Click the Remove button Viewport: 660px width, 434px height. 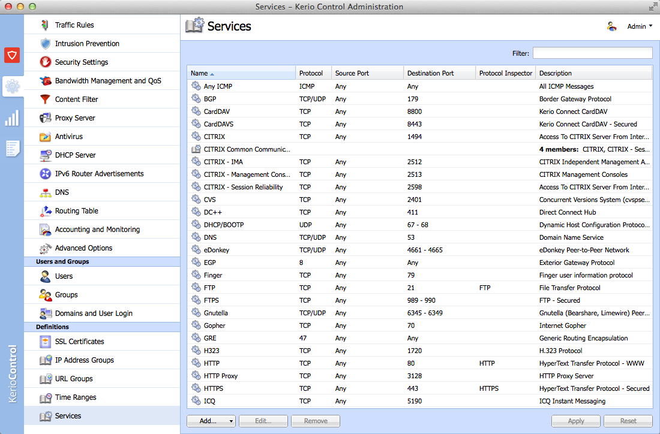pos(315,421)
